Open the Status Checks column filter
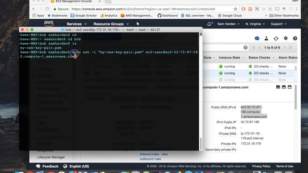Viewport: 308px width, 173px height. [x=273, y=58]
